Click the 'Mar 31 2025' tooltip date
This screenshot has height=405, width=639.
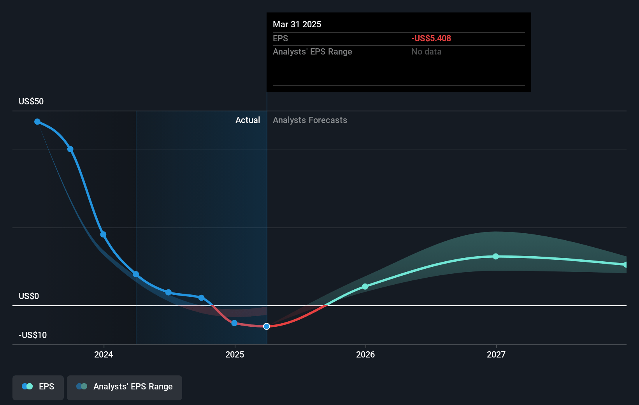297,24
